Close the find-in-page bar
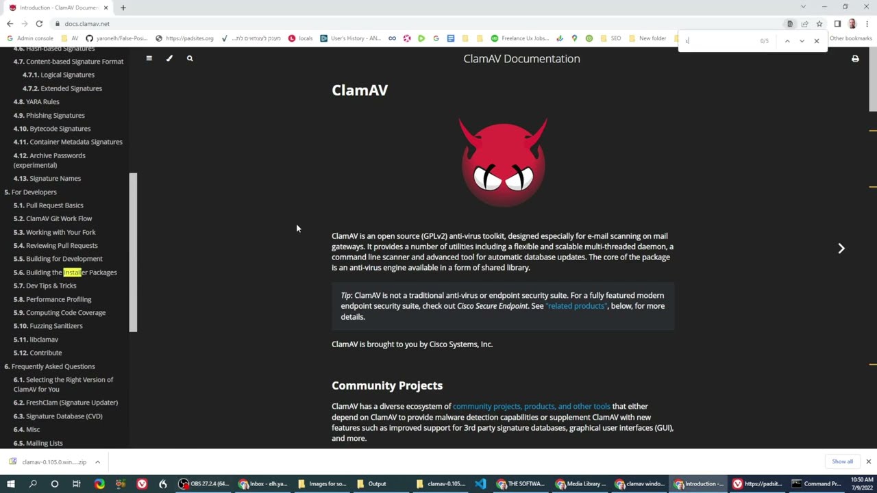 [x=817, y=41]
